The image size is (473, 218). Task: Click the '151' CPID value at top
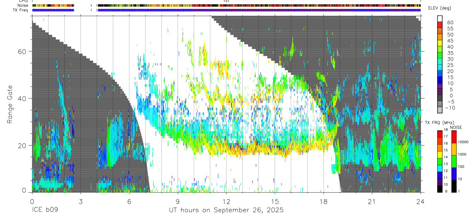pos(226,1)
